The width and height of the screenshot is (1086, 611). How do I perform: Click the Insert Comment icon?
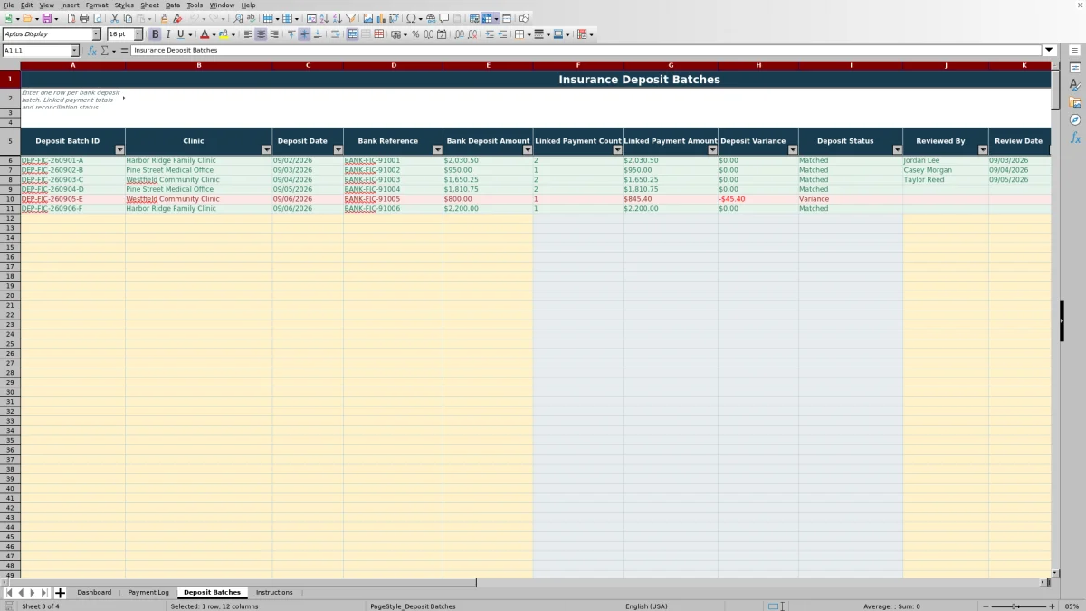[x=444, y=18]
